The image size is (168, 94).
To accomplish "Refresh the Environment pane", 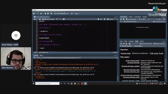I will click(164, 19).
